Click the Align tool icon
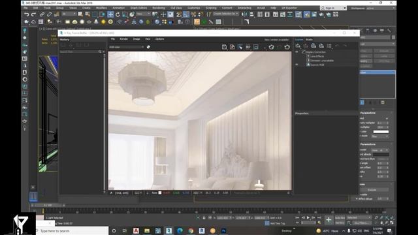The width and height of the screenshot is (418, 235). (x=251, y=14)
